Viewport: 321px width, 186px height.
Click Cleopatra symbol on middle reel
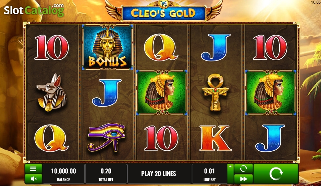coord(162,92)
